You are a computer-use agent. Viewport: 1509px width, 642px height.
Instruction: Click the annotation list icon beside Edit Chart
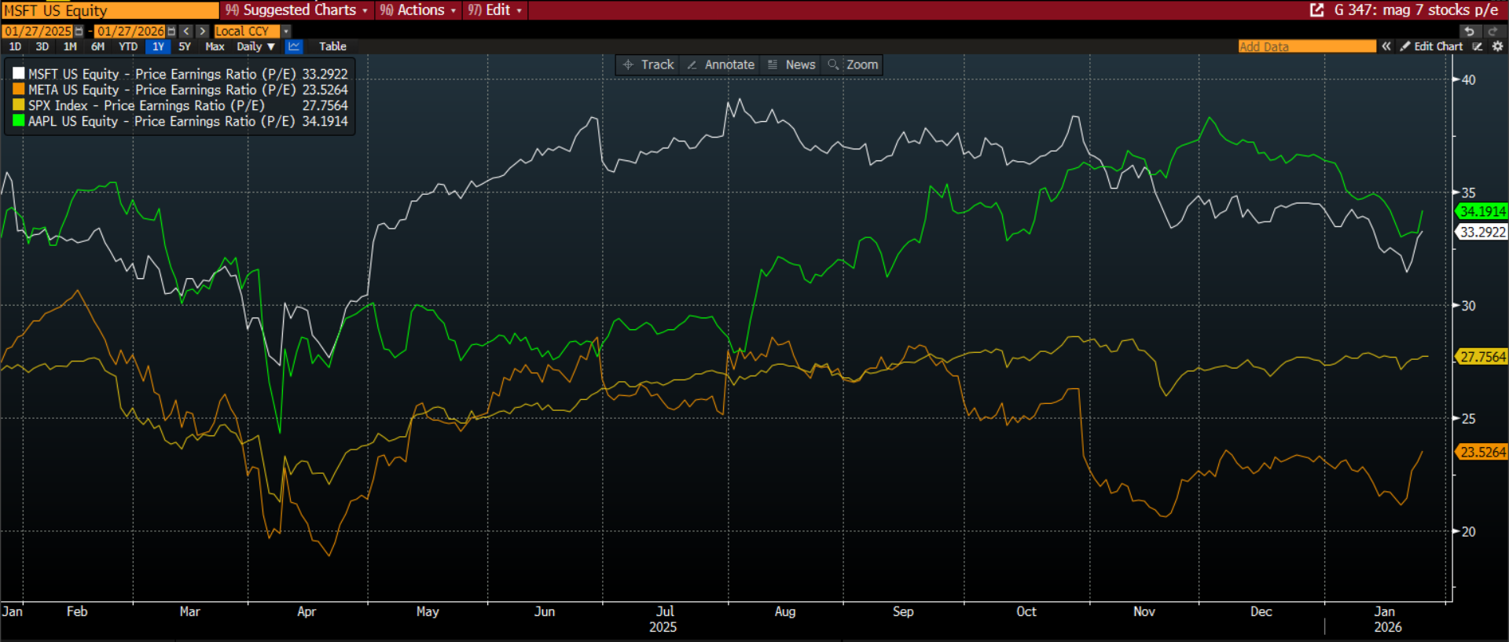pyautogui.click(x=1478, y=46)
